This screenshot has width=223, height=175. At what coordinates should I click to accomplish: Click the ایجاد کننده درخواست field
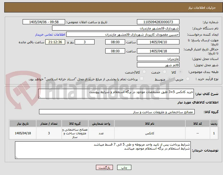[123, 34]
